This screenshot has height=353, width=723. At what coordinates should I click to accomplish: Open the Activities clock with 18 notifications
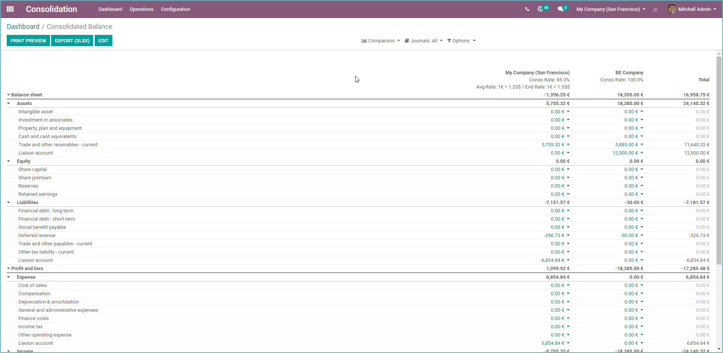542,9
